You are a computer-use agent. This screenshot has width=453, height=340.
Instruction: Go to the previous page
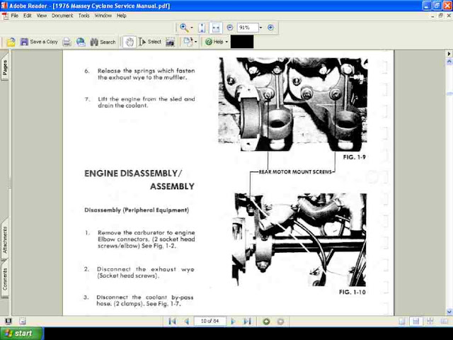187,321
